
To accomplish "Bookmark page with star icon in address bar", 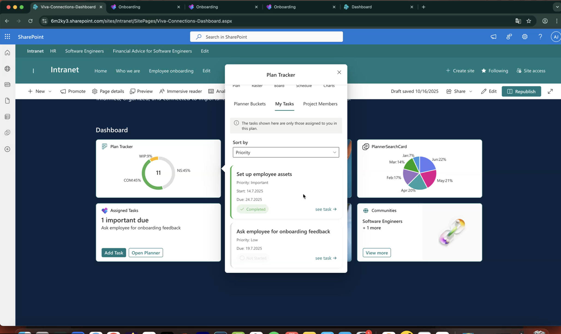I will coord(529,21).
